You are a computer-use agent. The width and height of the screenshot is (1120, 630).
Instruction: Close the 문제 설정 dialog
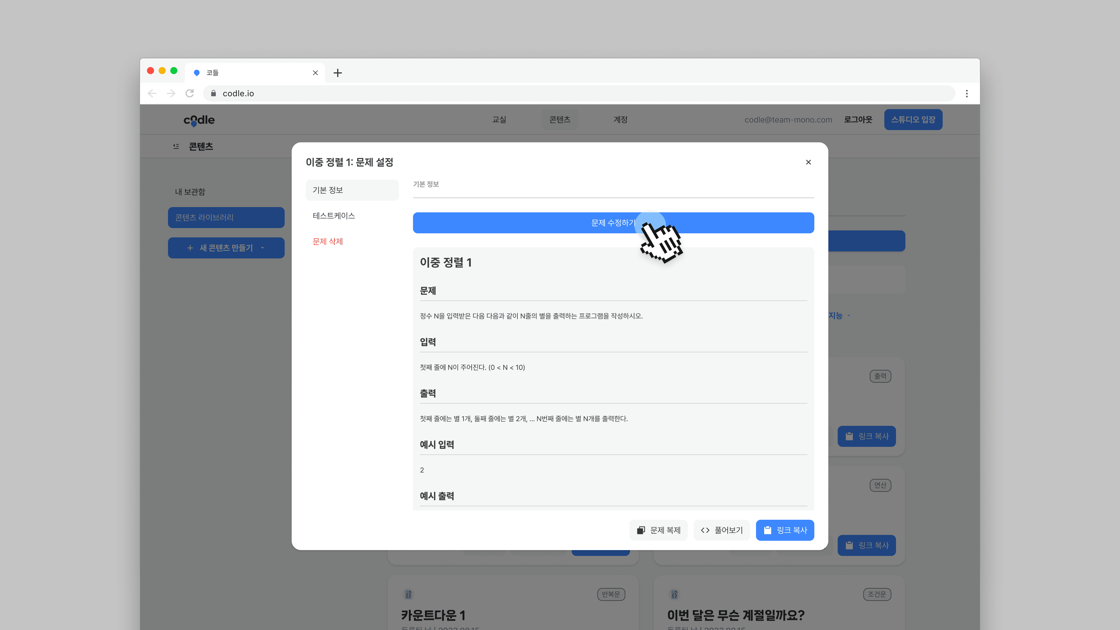pyautogui.click(x=808, y=162)
